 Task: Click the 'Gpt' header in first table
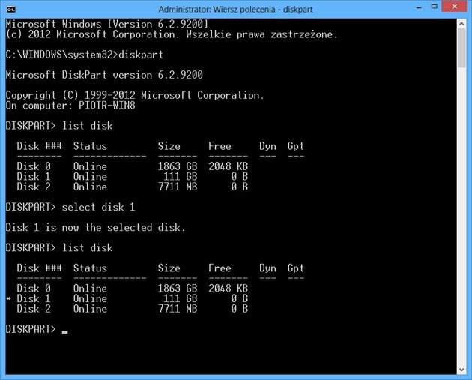(x=296, y=146)
